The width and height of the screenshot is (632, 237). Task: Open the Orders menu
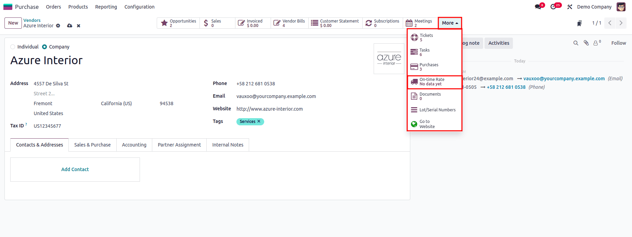(53, 7)
